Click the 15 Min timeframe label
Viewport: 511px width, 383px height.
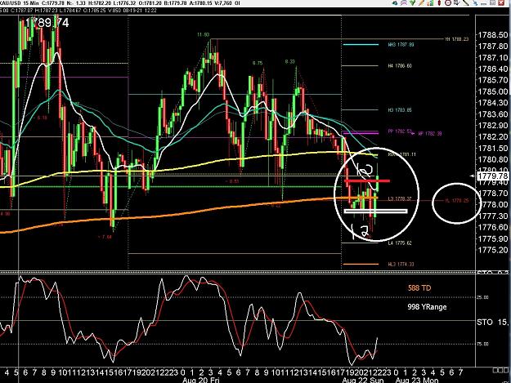pos(31,3)
